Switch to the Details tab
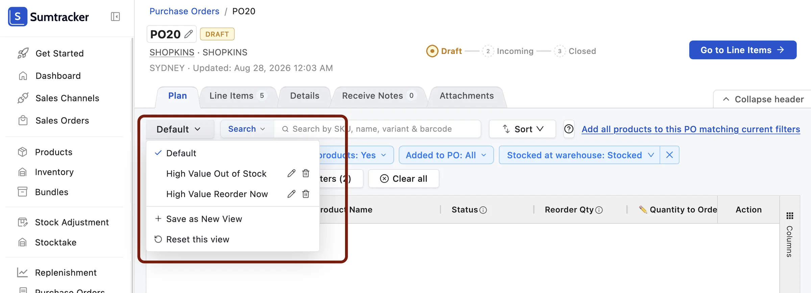This screenshot has width=811, height=293. 304,96
